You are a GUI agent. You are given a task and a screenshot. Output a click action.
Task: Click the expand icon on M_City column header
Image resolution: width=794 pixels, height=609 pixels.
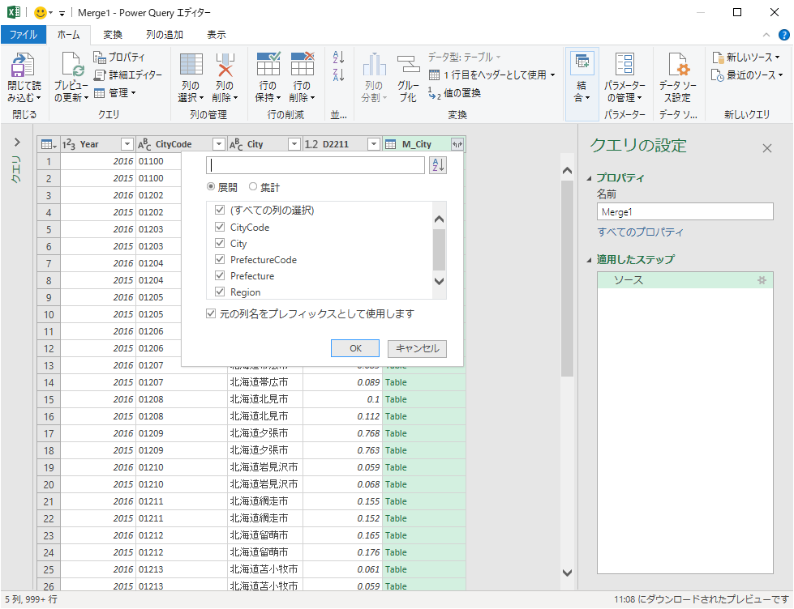click(x=457, y=144)
